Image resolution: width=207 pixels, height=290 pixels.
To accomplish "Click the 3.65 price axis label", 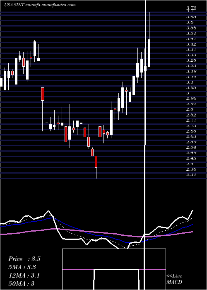I will click(x=191, y=17).
